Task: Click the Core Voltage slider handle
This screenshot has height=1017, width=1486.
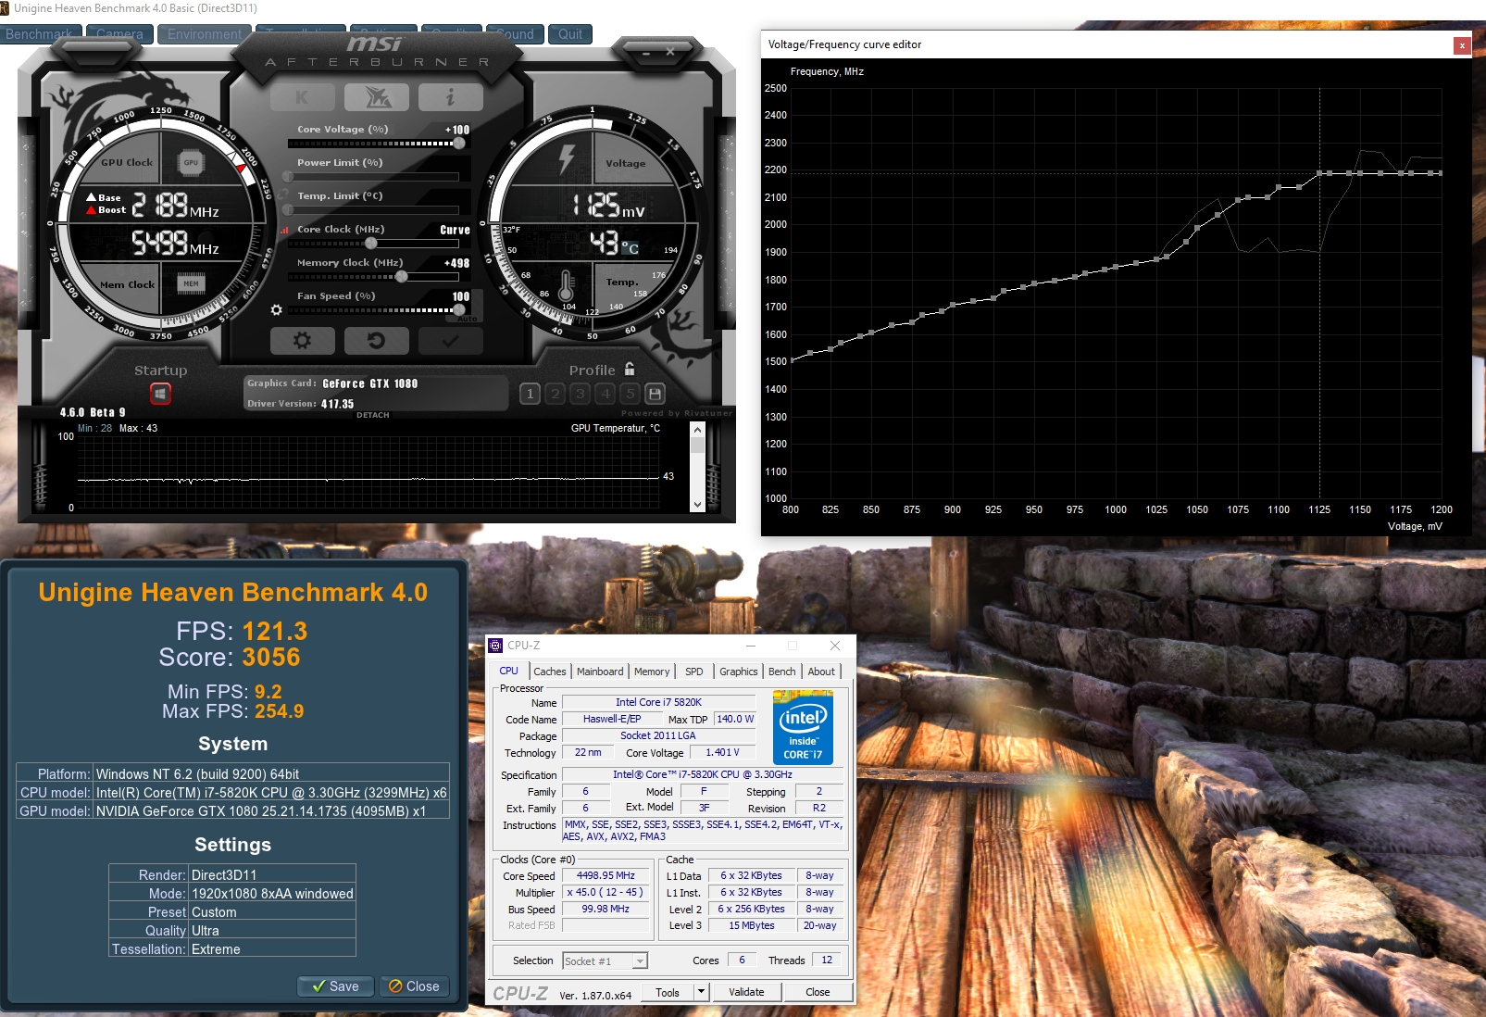Action: click(458, 144)
